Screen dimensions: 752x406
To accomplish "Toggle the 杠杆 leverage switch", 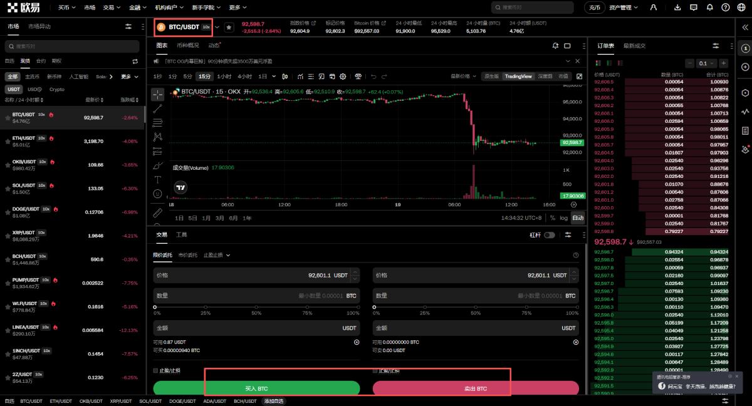I will click(x=549, y=235).
